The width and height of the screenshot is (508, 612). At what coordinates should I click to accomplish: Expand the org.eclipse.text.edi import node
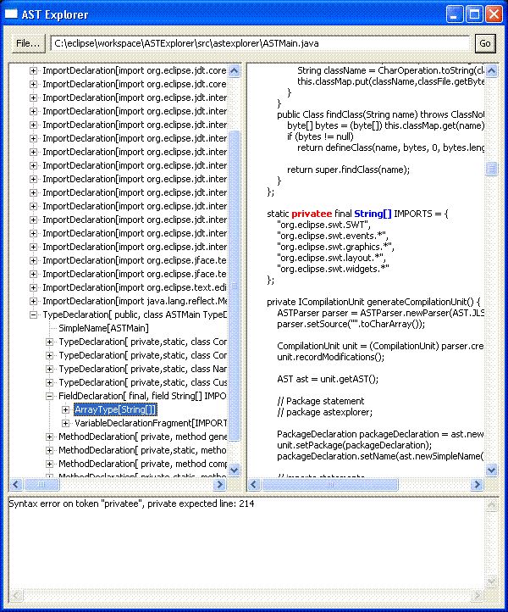click(34, 287)
